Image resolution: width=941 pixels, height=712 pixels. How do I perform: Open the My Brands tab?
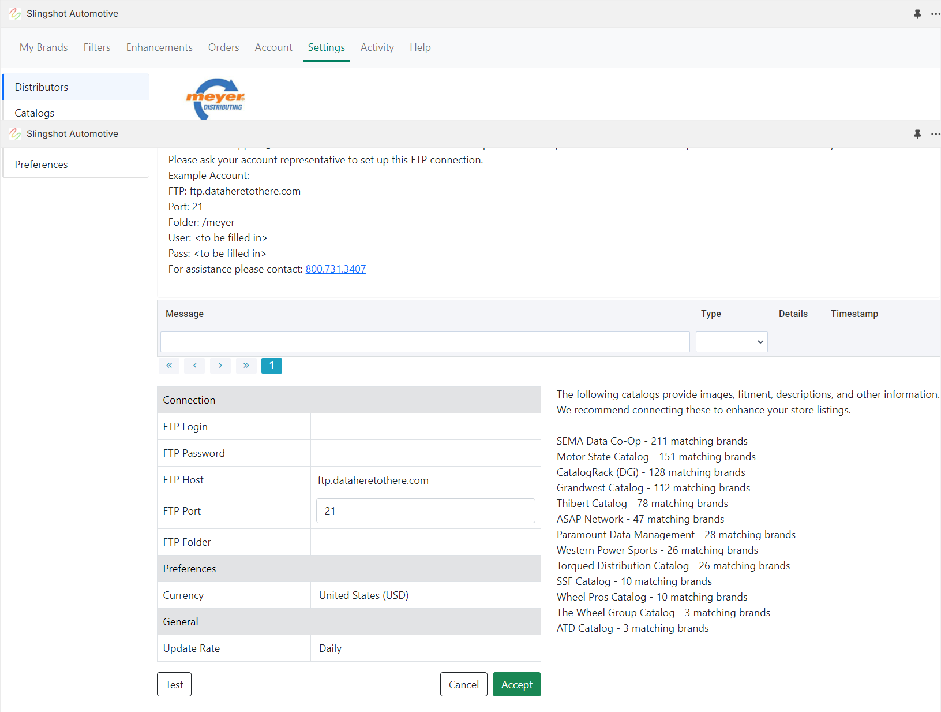44,47
